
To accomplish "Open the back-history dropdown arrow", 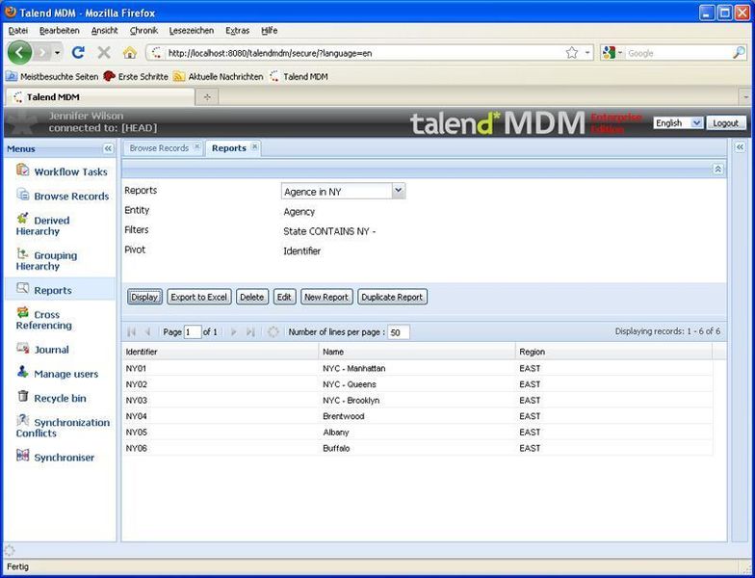I will [x=58, y=52].
